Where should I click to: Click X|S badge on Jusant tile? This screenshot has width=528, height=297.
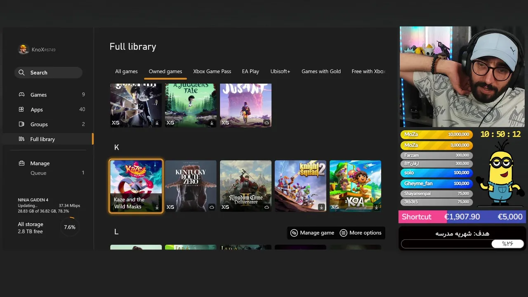225,123
